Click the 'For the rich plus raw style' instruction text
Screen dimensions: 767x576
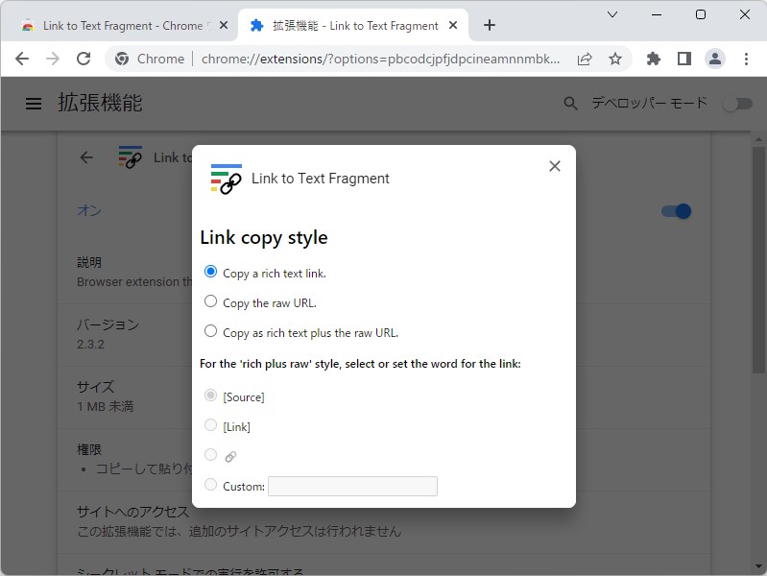pos(360,364)
